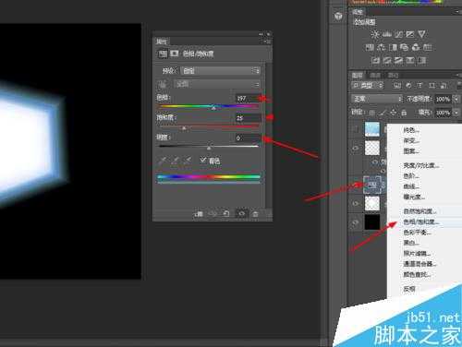The height and width of the screenshot is (347, 462).
Task: Add a Vibrance adjustment with the triangle icon
Action: (421, 34)
